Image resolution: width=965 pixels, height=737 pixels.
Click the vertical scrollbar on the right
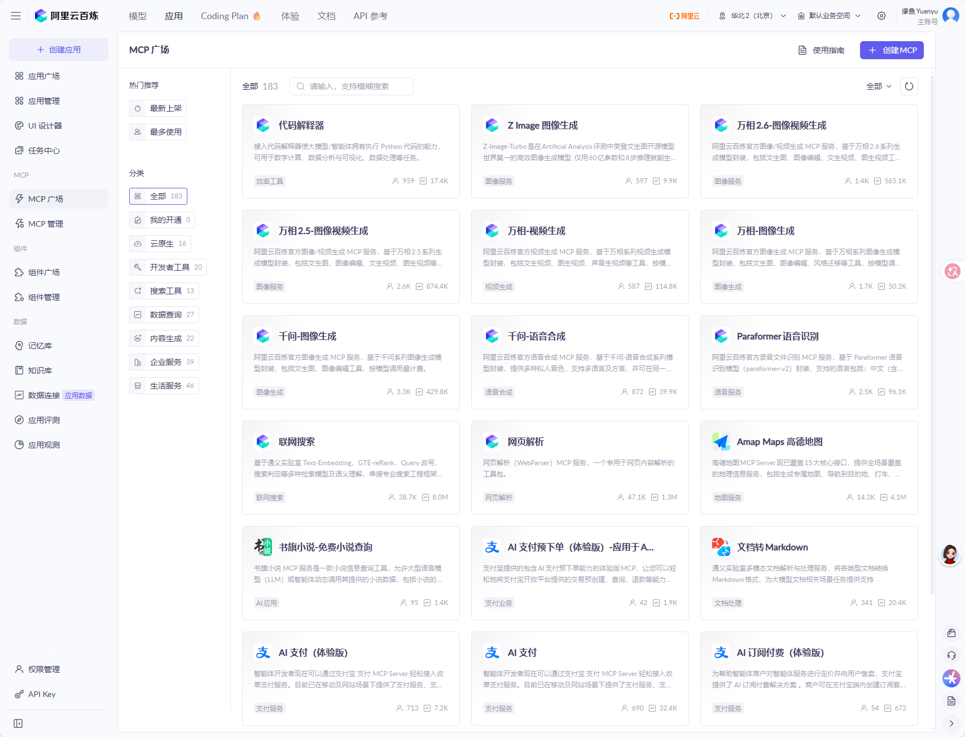(x=932, y=338)
